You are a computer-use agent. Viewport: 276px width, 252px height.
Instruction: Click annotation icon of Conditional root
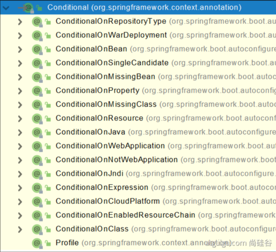pyautogui.click(x=28, y=8)
